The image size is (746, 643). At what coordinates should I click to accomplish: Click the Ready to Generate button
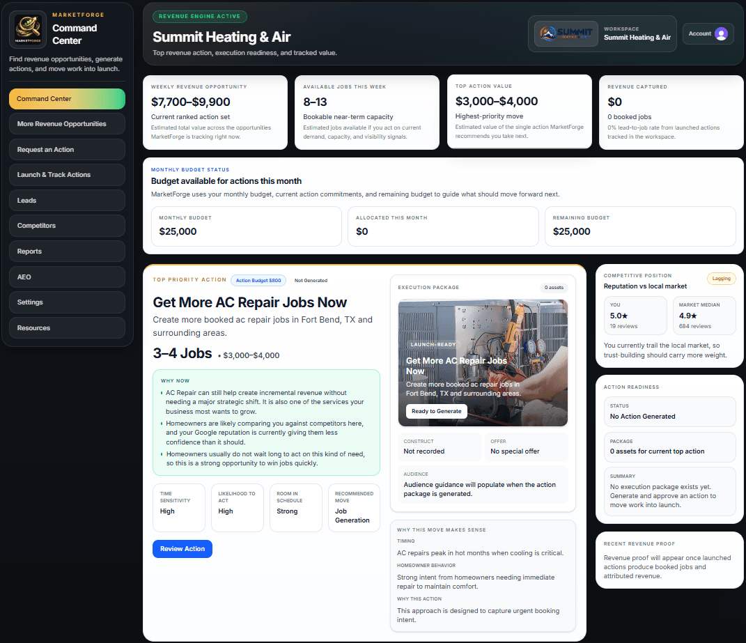(x=436, y=411)
